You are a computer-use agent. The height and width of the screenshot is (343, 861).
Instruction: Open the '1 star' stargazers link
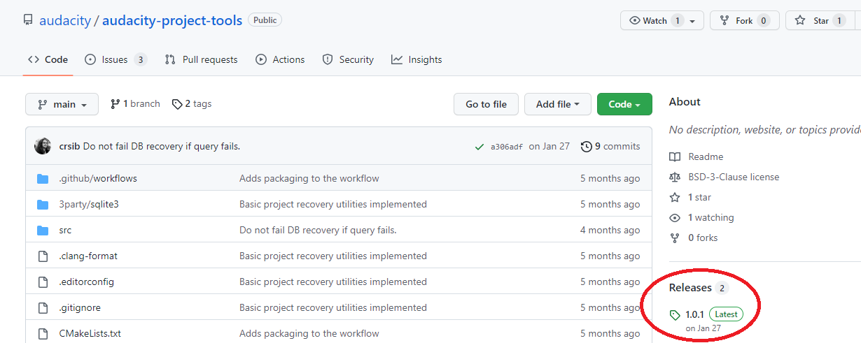click(699, 197)
